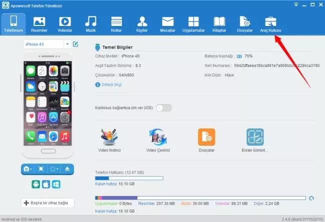Screen dimensions: 325x222
Task: Click the edit device name icon
Action: (x=75, y=44)
